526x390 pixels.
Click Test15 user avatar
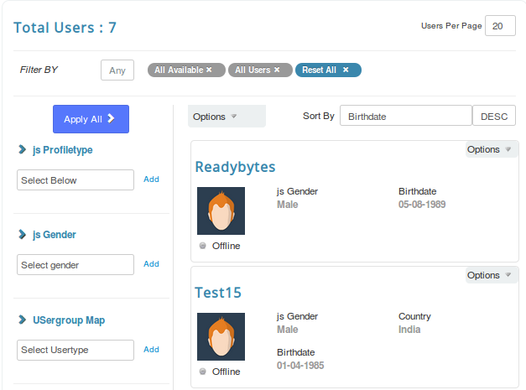[x=221, y=336]
